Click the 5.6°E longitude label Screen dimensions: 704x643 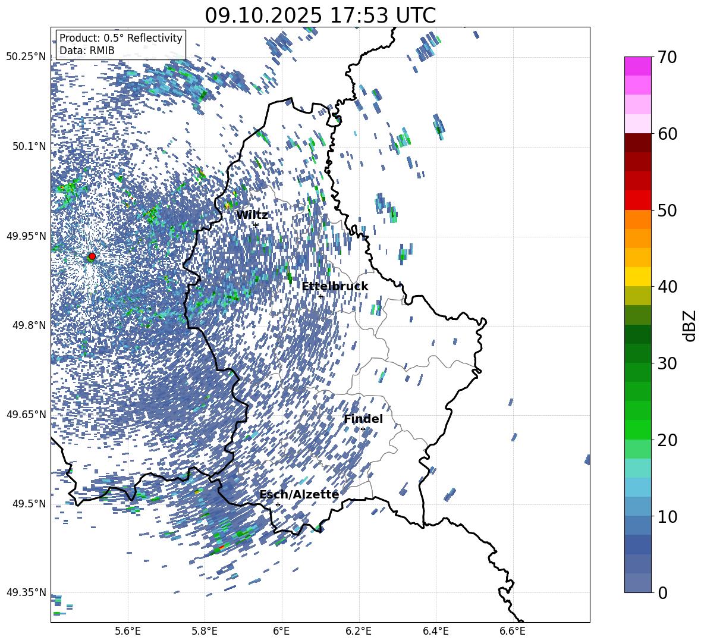[128, 631]
